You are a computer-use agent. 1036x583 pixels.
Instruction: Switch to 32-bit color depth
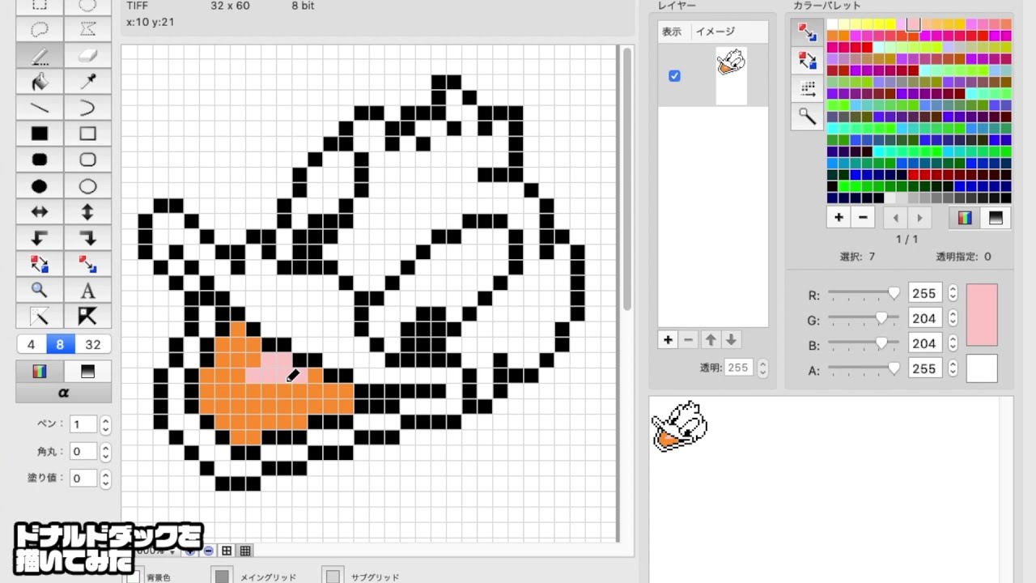tap(93, 344)
